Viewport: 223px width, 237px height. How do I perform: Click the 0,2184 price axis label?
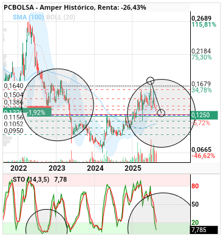point(201,51)
